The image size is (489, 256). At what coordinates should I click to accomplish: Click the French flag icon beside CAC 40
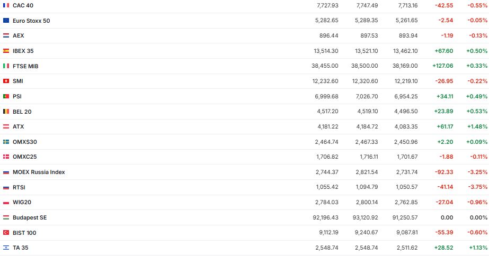(x=6, y=5)
